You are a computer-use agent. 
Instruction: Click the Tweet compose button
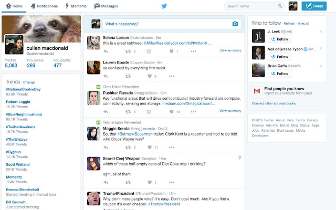314,6
